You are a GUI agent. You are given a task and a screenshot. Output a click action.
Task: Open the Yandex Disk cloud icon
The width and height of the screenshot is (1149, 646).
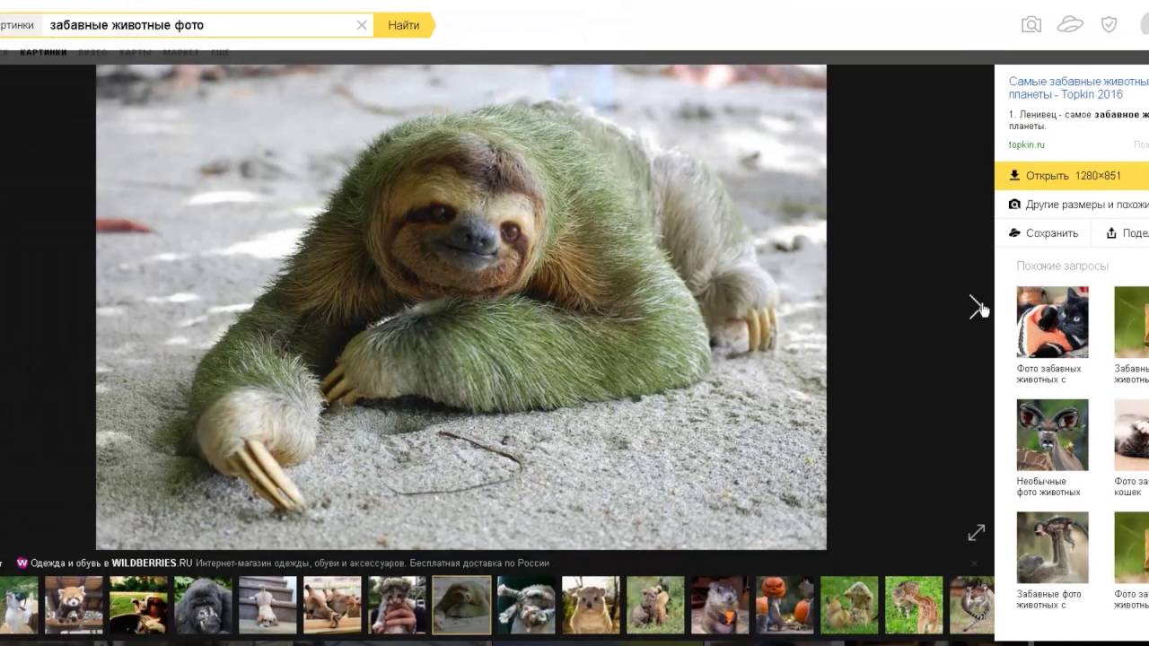1070,25
